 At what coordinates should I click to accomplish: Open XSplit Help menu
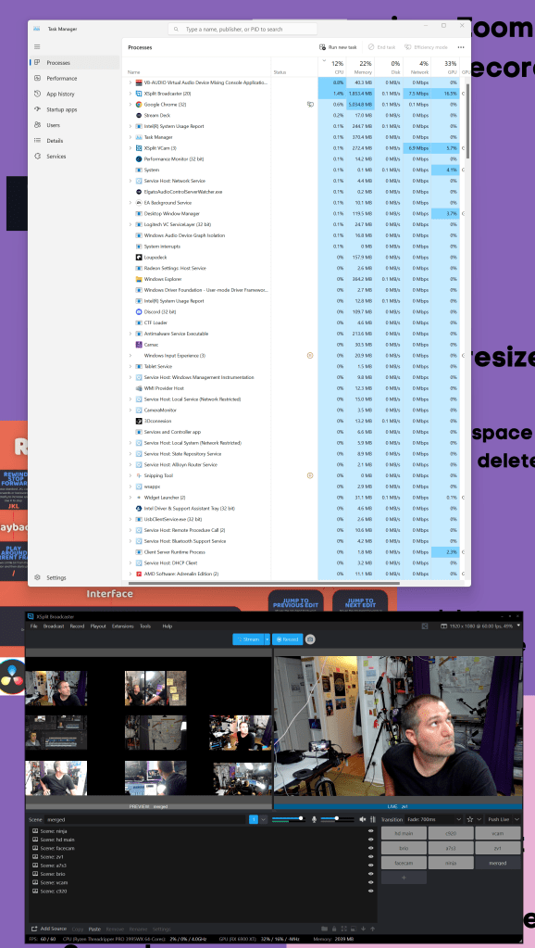click(x=168, y=626)
